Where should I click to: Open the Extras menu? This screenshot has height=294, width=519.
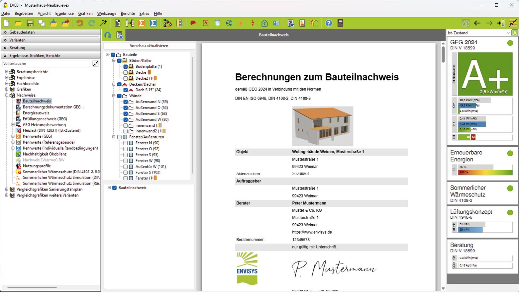(144, 14)
